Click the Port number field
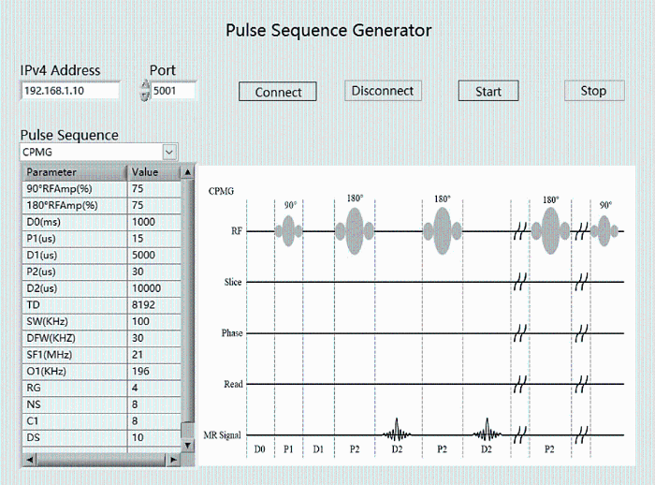The height and width of the screenshot is (485, 655). 173,91
